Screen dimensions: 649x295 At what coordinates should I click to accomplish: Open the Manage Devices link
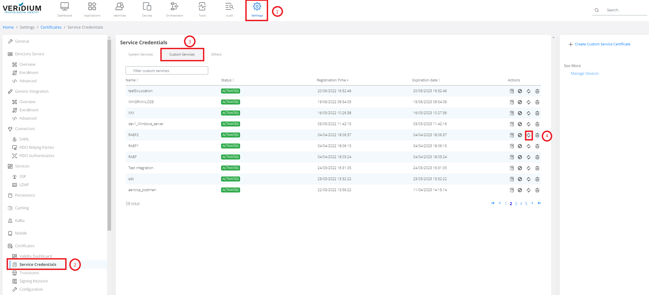coord(584,73)
